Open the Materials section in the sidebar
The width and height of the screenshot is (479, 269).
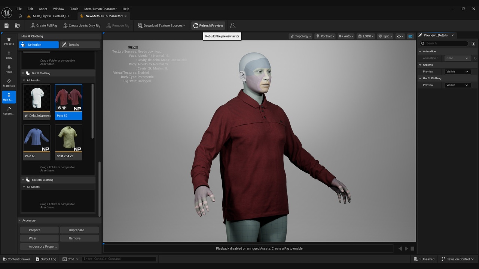click(x=9, y=83)
